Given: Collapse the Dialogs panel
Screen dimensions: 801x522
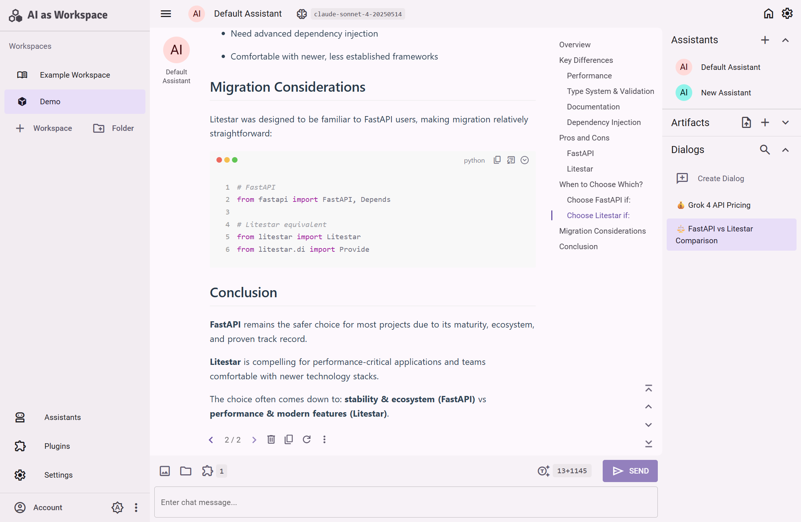Looking at the screenshot, I should 785,150.
